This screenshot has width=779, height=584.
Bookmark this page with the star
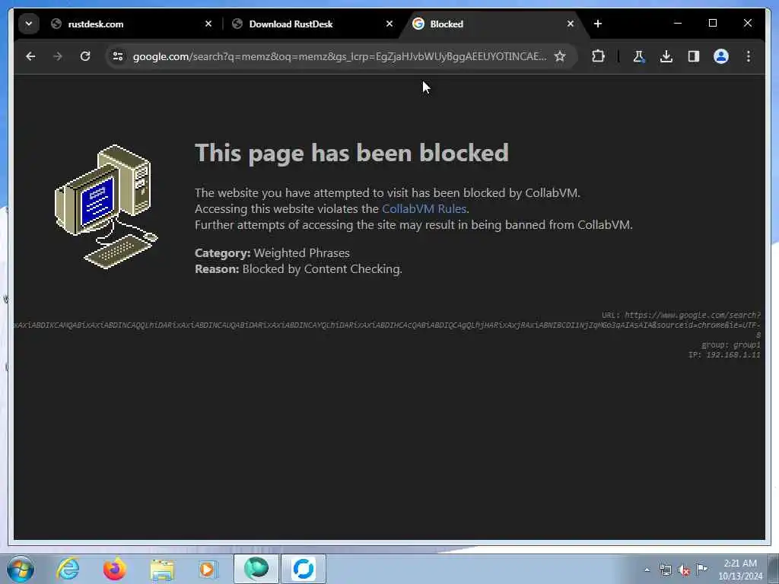pos(560,56)
